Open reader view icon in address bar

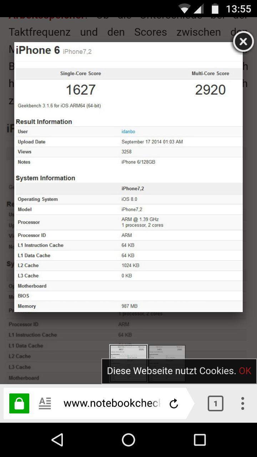tap(45, 403)
